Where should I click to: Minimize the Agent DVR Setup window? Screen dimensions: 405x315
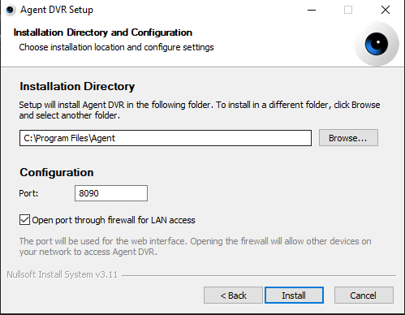(x=312, y=10)
